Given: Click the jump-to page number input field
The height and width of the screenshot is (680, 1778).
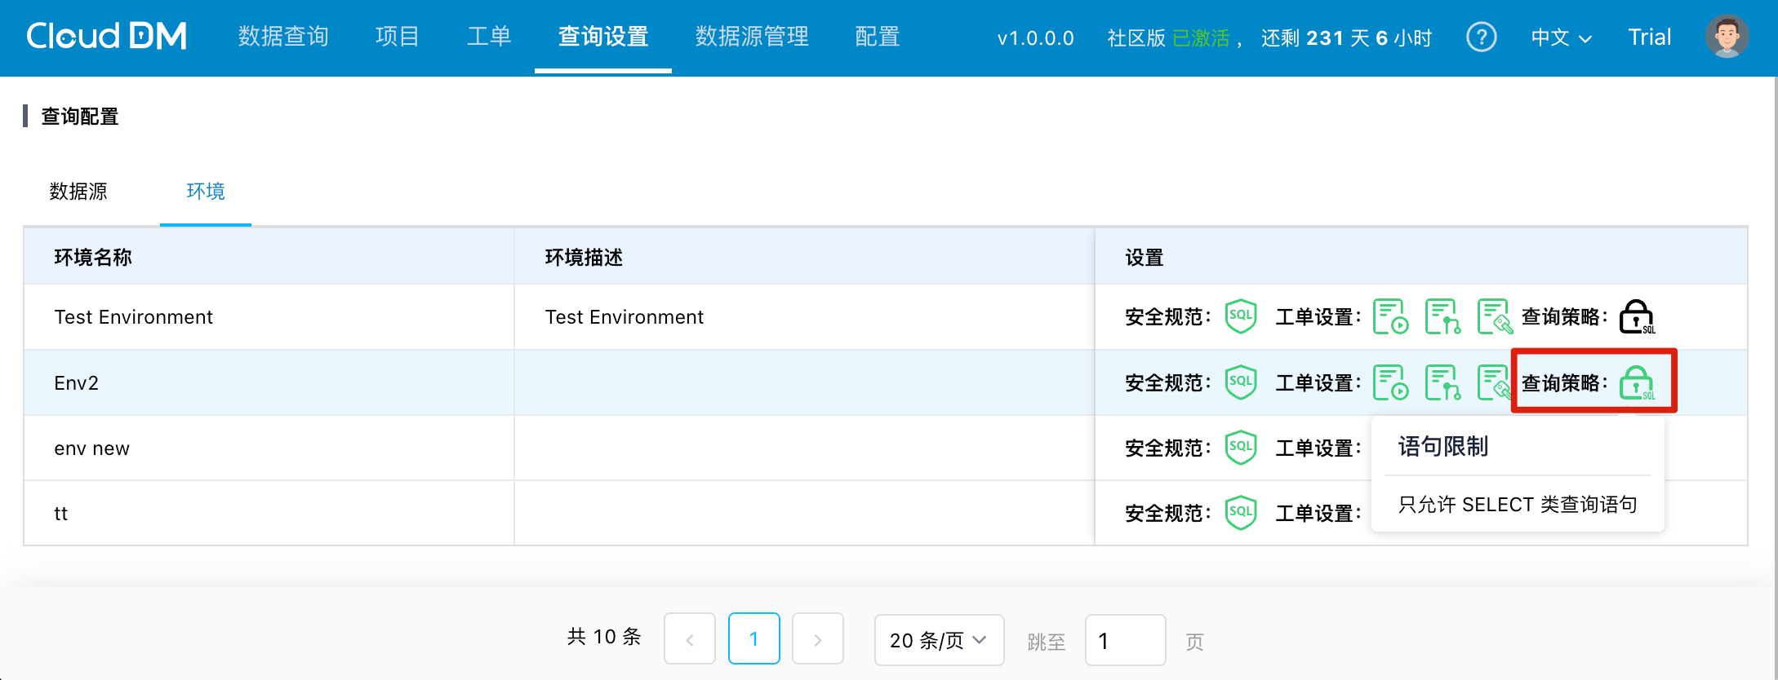Looking at the screenshot, I should pos(1125,641).
